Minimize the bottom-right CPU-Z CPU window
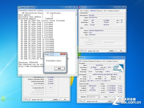The height and width of the screenshot is (108, 144). coord(115,57)
